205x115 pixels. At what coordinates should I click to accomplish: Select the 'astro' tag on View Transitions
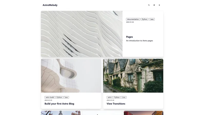tap(110, 97)
